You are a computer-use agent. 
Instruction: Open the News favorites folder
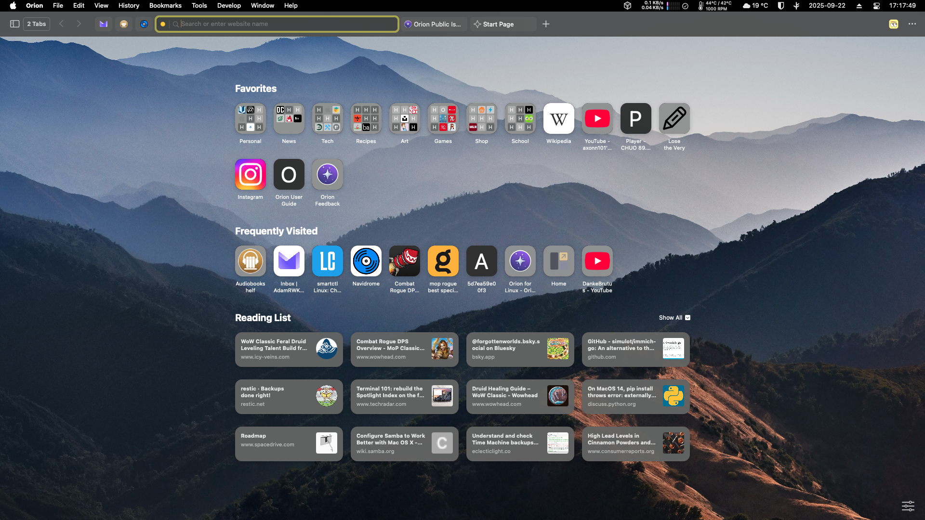[289, 118]
